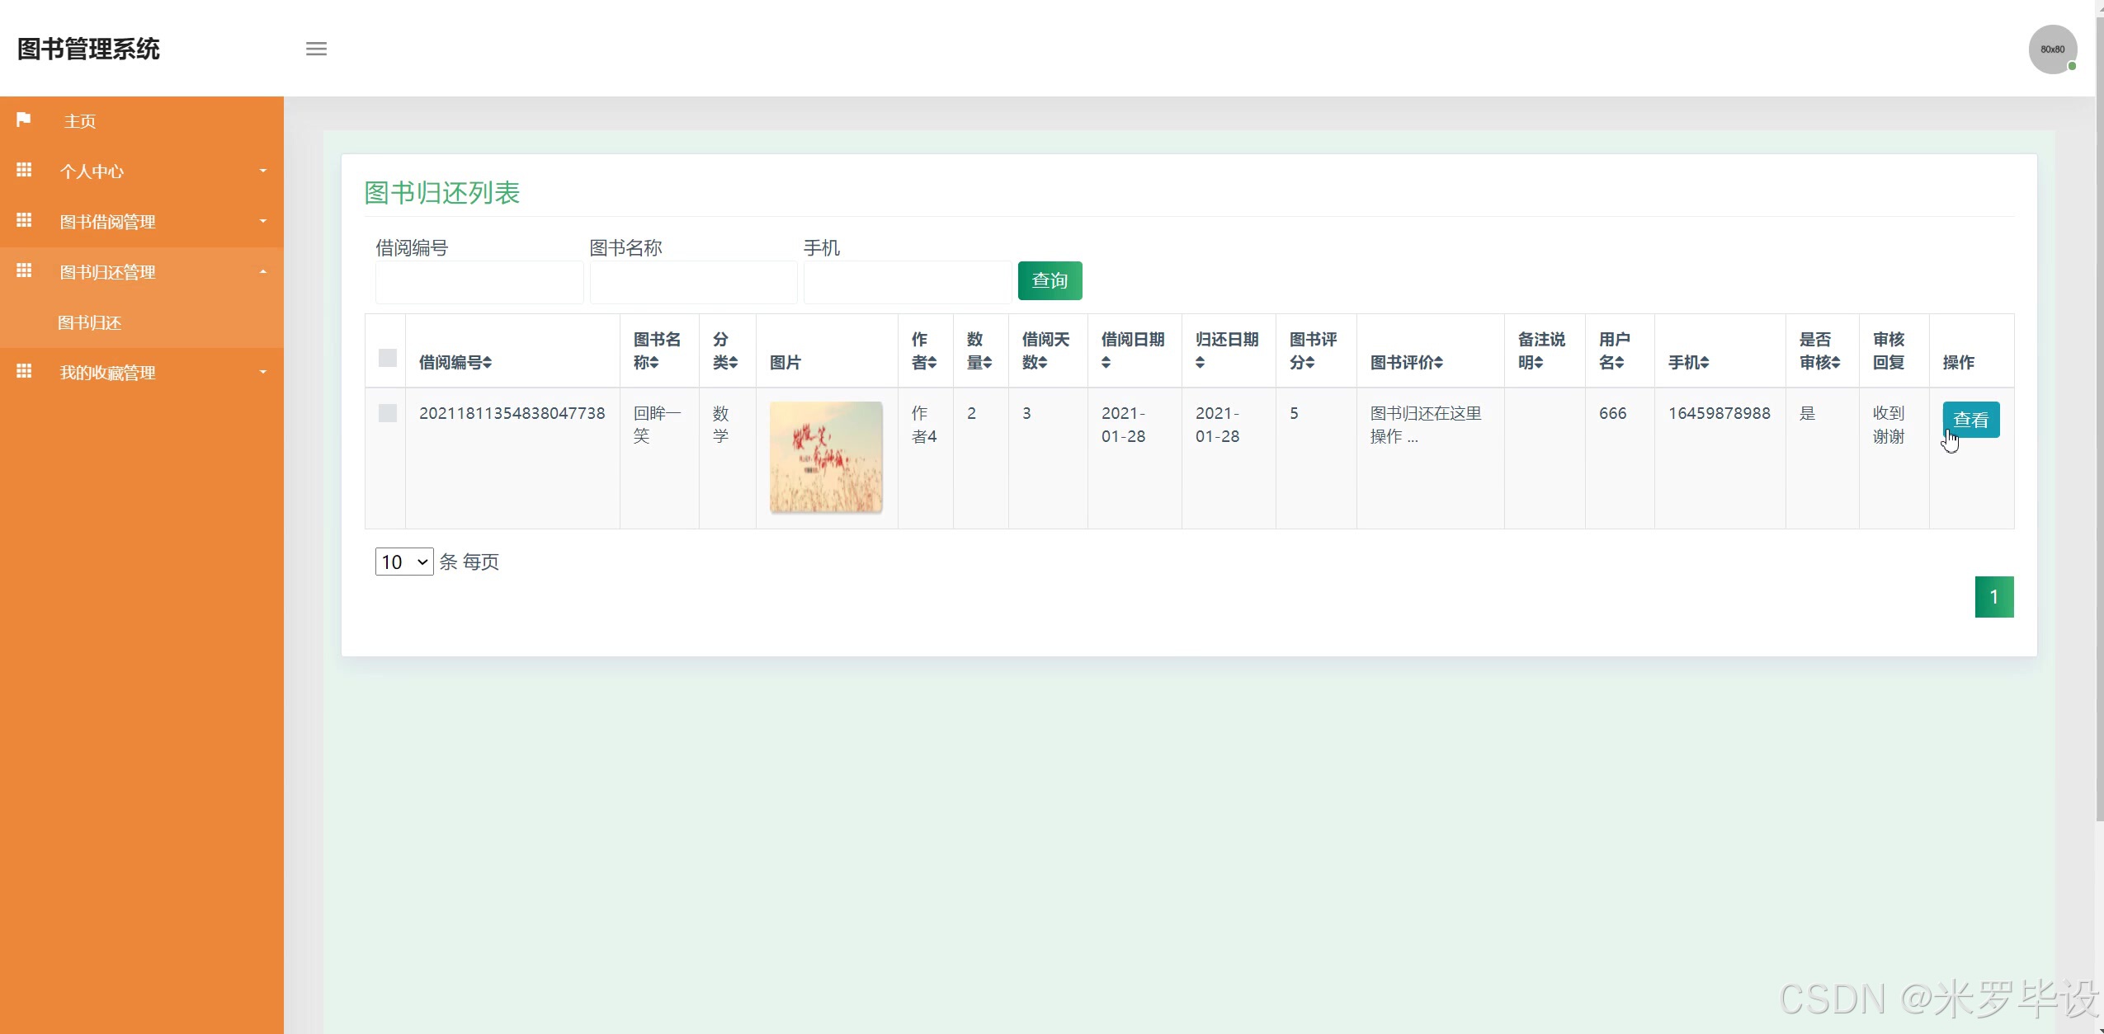Collapse the 图书归还管理 submenu arrow
The width and height of the screenshot is (2104, 1034).
tap(263, 271)
